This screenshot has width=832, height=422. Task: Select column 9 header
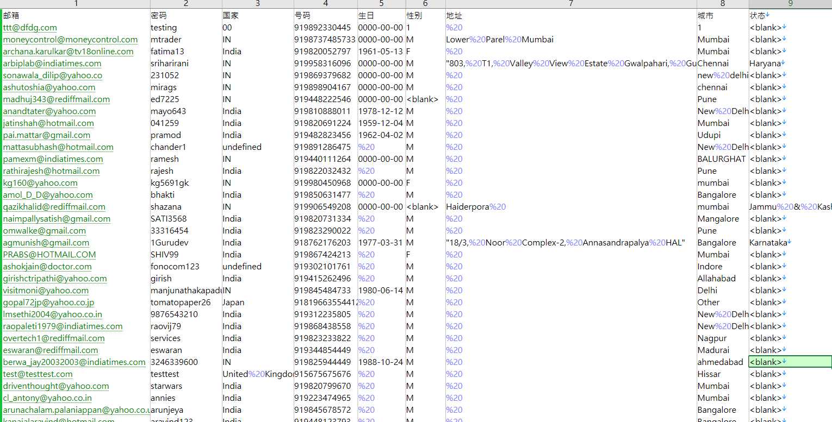tap(790, 4)
